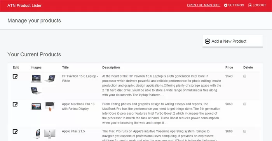272x141 pixels.
Task: Open first HP Pavilion front-view thumbnail
Action: [x=36, y=79]
